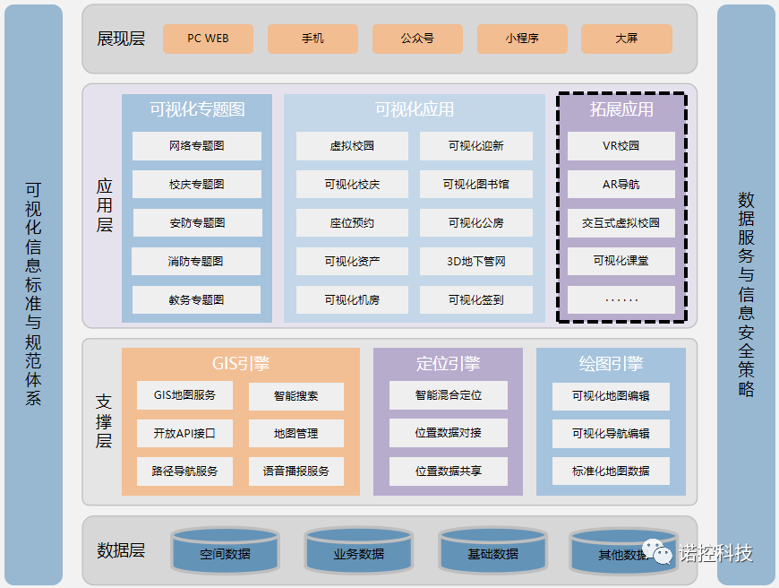Select the 支撑层 layer label
This screenshot has width=779, height=588.
click(x=103, y=422)
